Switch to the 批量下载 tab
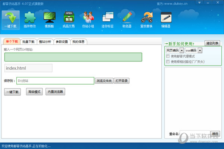The width and height of the screenshot is (224, 149). (28, 42)
